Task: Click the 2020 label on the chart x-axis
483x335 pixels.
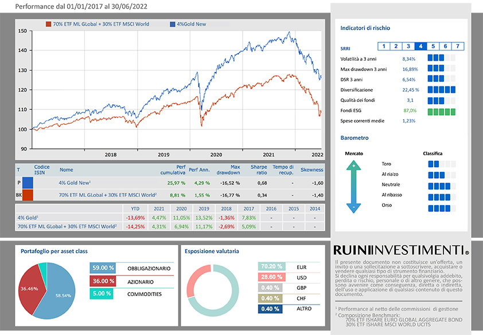Action: point(216,155)
